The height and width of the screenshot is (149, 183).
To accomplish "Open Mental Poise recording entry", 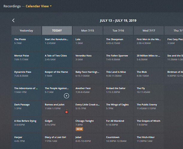I will pyautogui.click(x=26, y=60).
